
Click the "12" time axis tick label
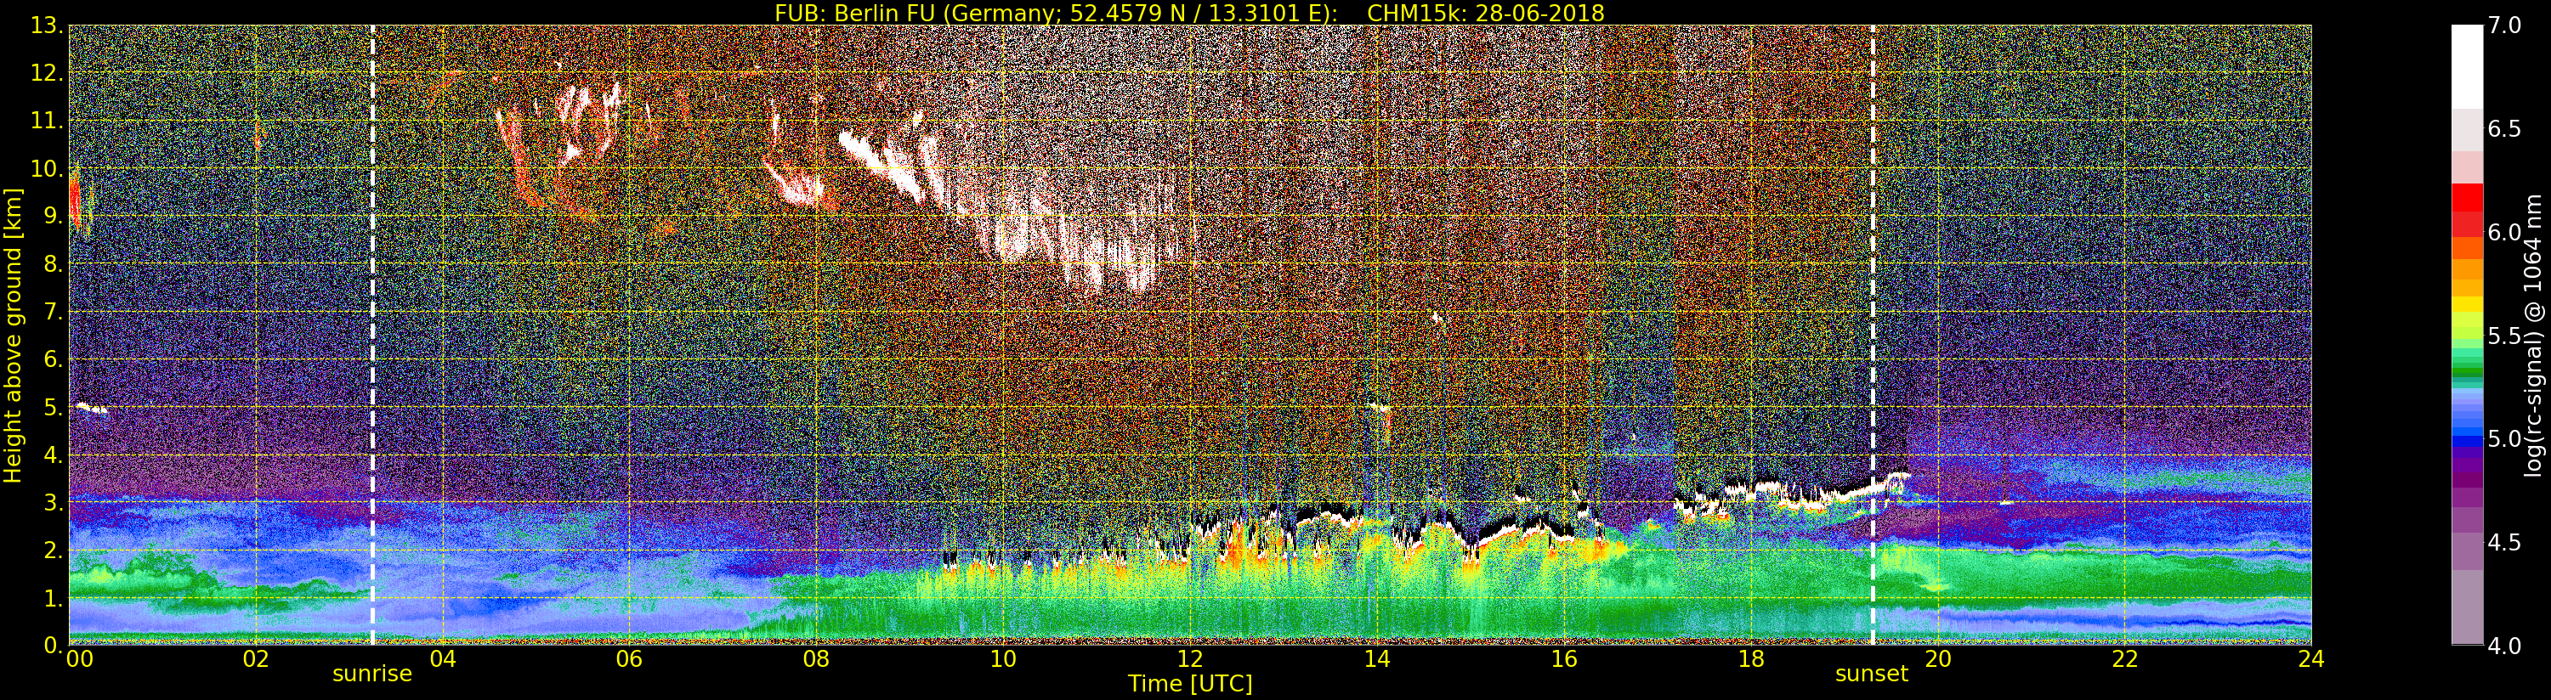coord(1189,659)
